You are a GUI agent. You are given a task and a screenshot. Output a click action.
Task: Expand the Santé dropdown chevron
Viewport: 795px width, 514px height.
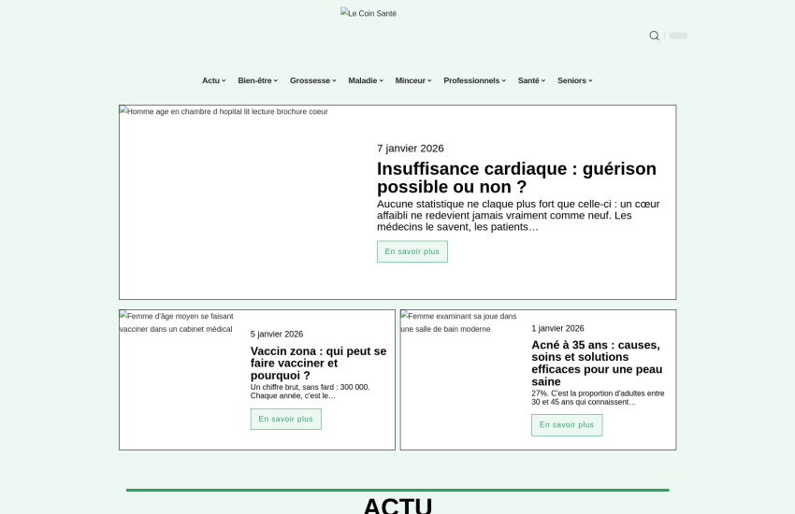(x=543, y=80)
